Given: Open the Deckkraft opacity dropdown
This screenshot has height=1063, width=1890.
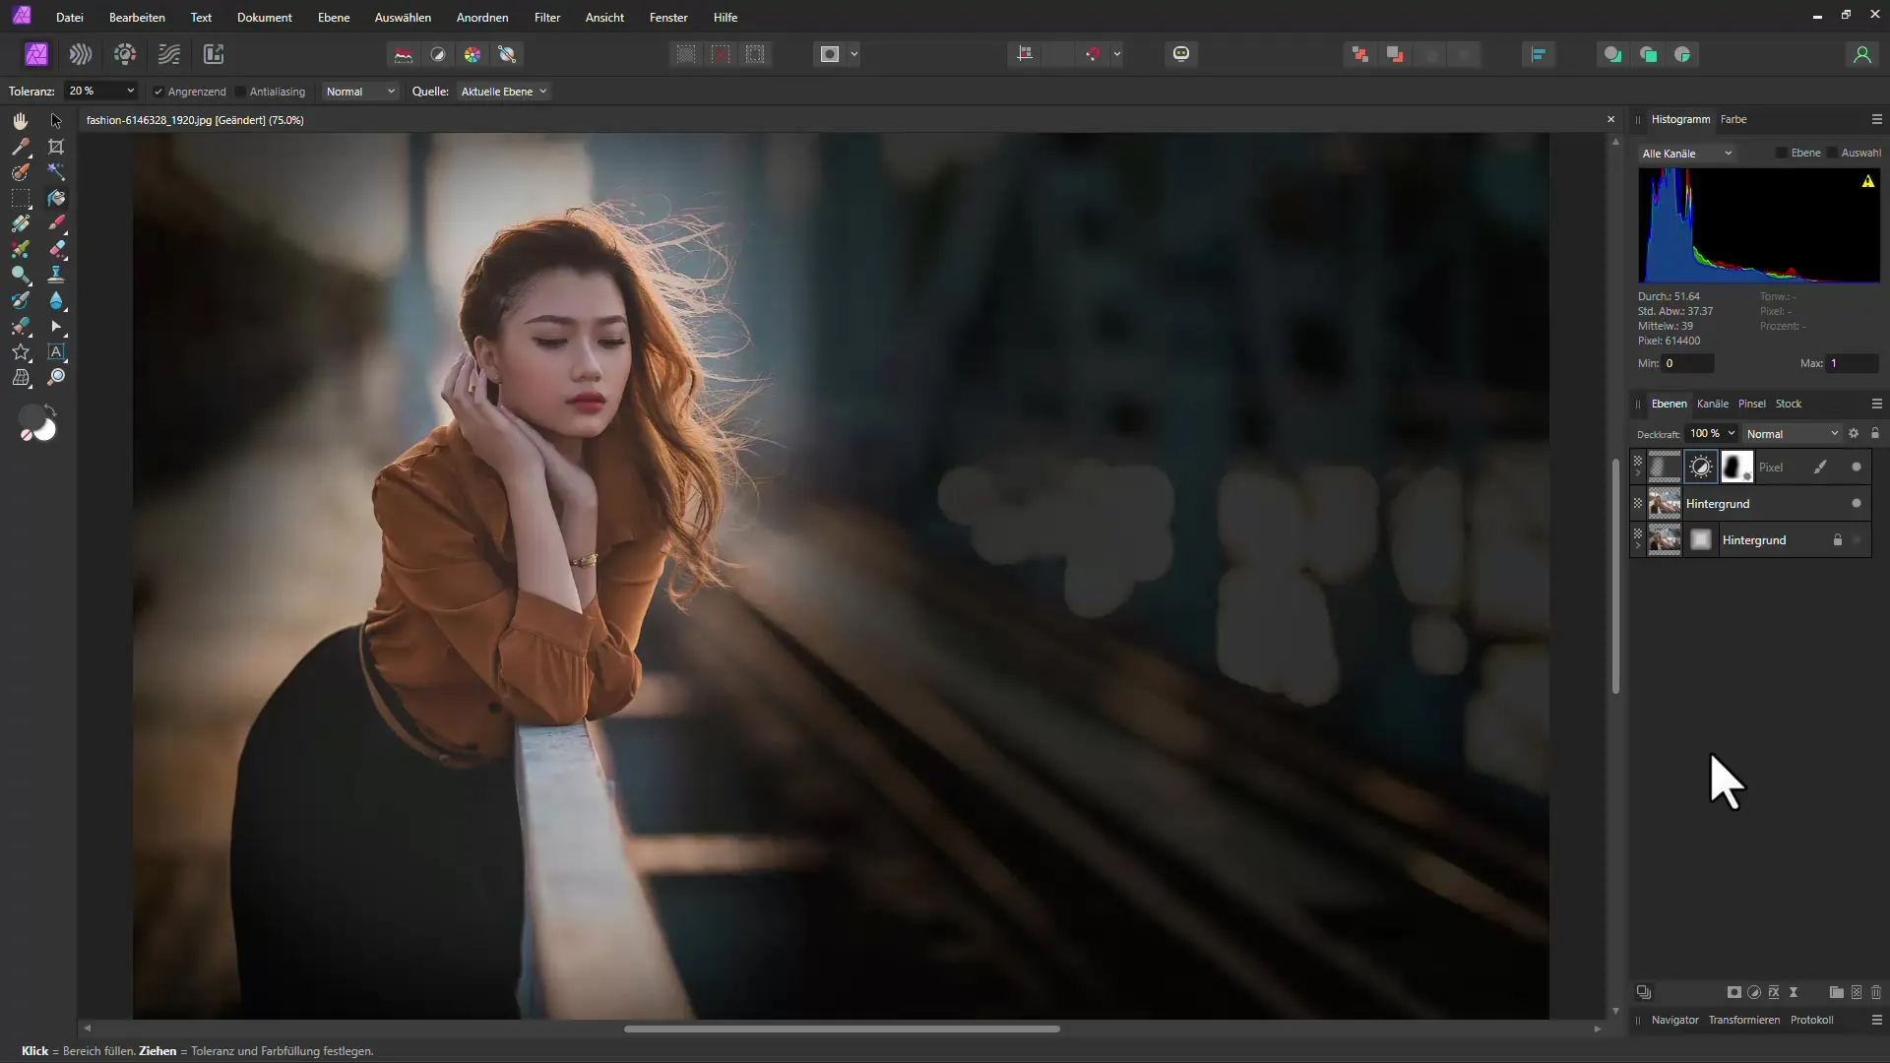Looking at the screenshot, I should tap(1732, 433).
